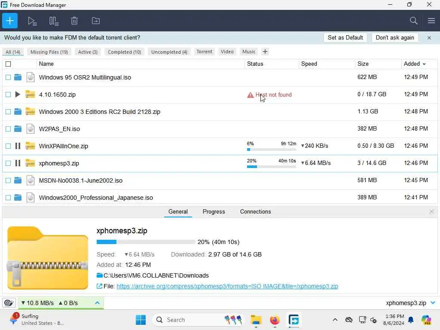Filter by the Music tag
The width and height of the screenshot is (440, 330).
[249, 52]
